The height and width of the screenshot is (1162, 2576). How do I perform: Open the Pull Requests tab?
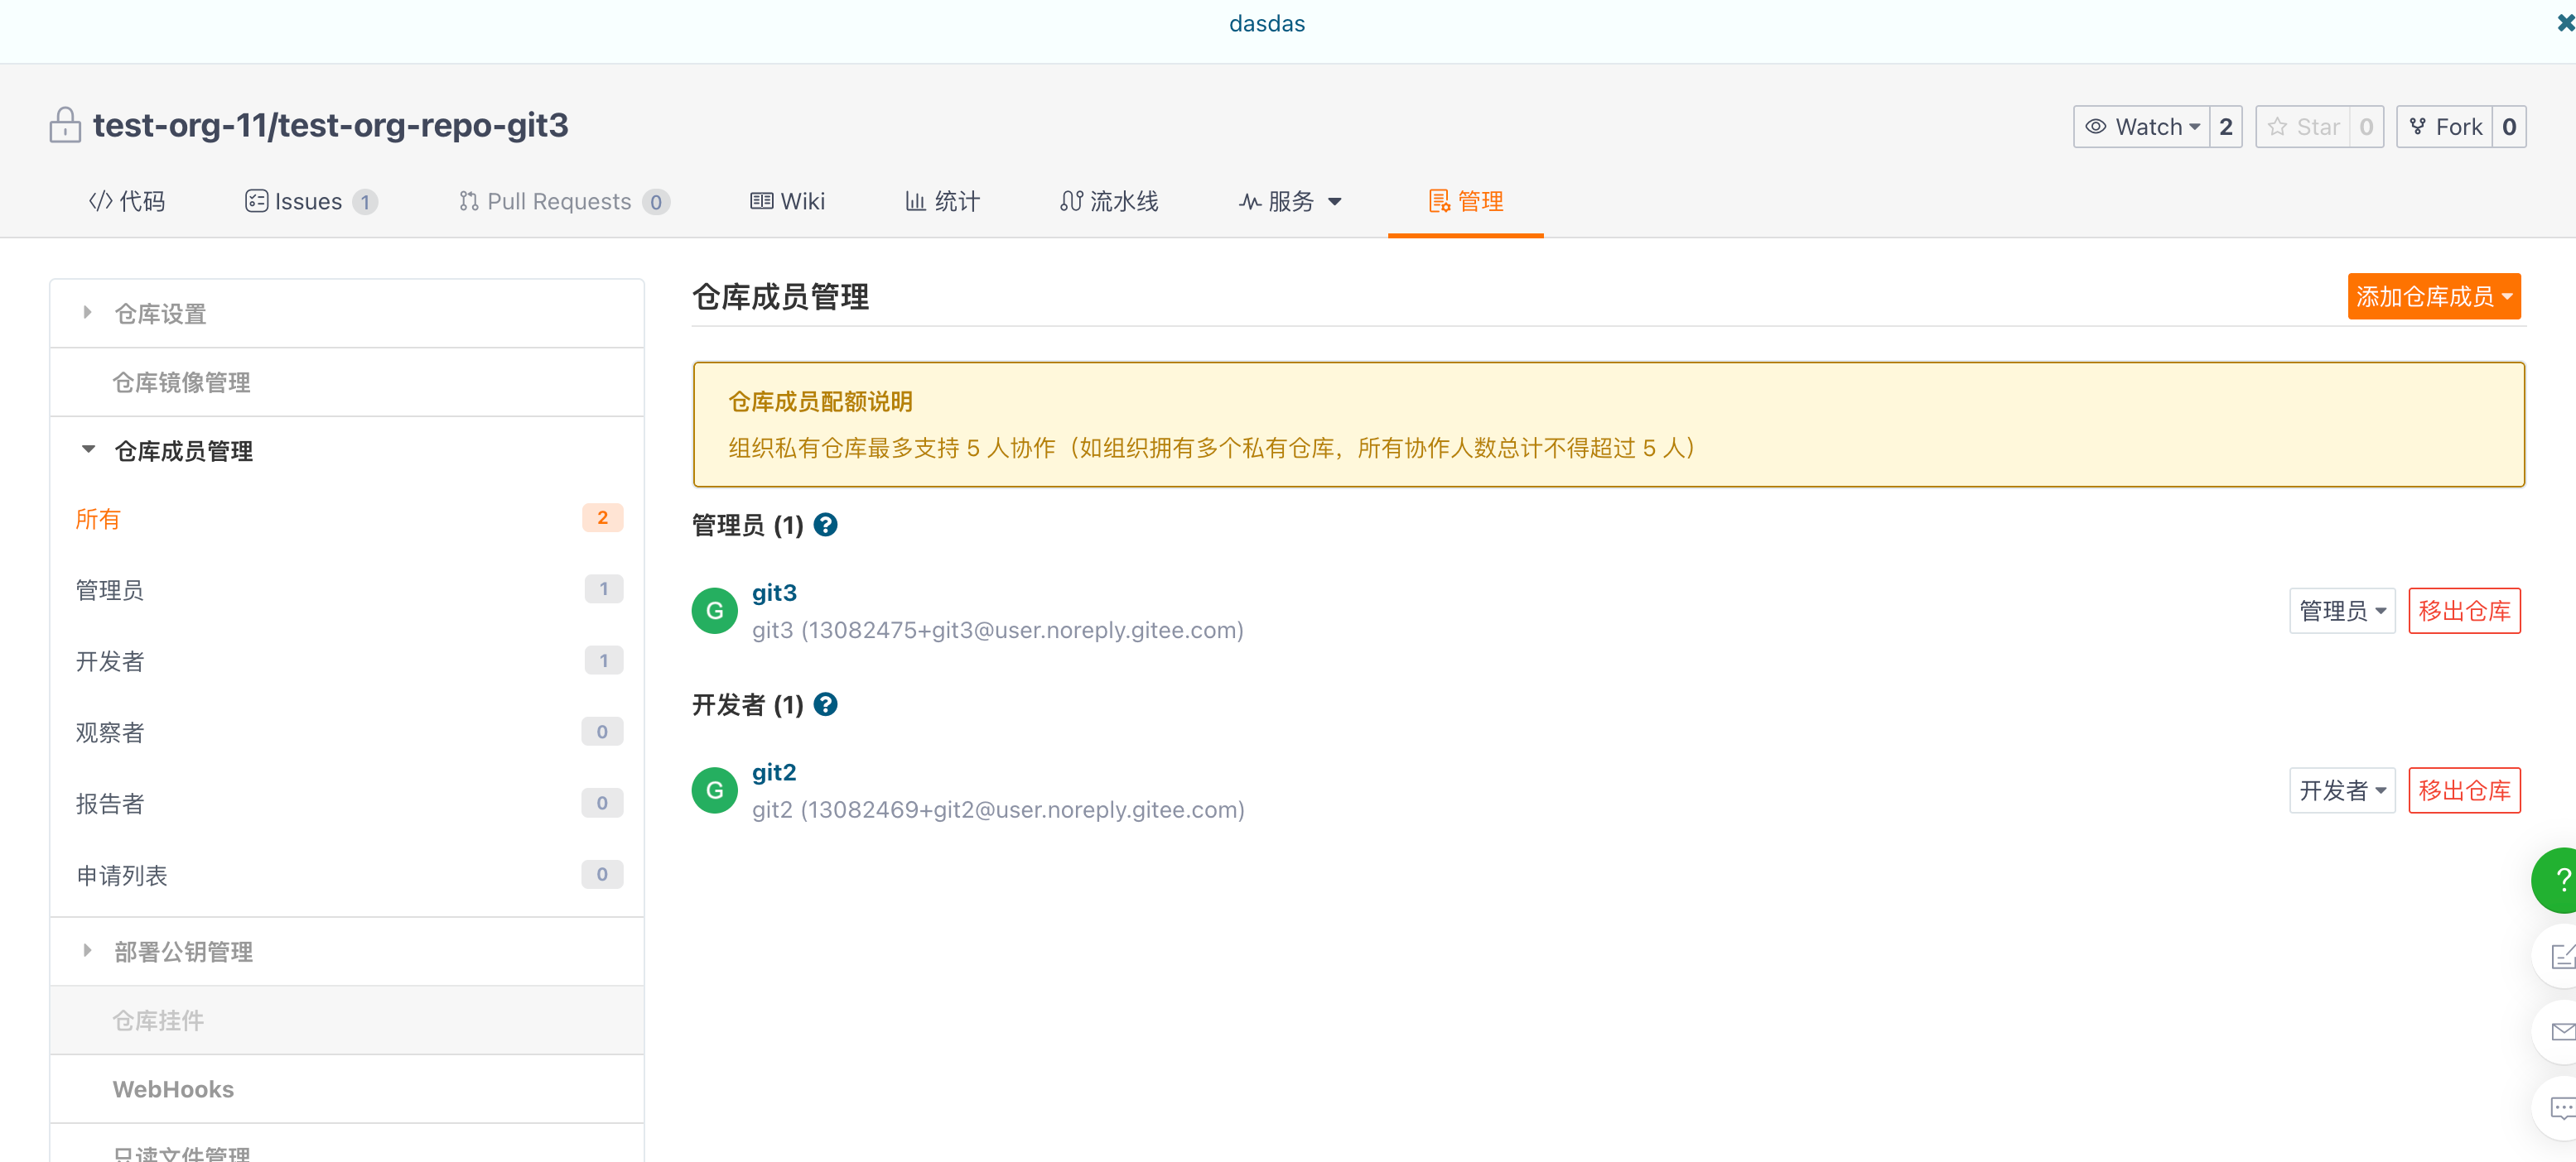tap(563, 201)
